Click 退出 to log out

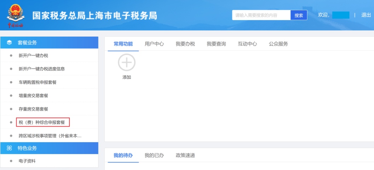tap(366, 15)
